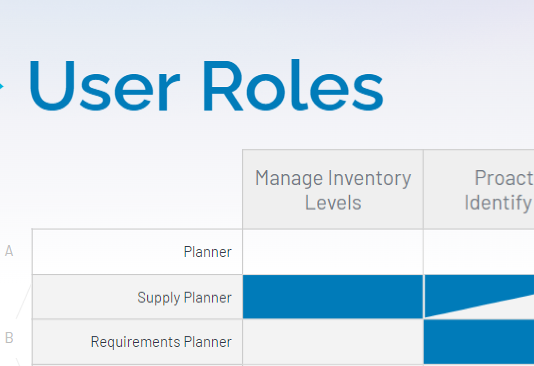534x366 pixels.
Task: Select the empty Planner Proactively Identify cell
Action: [x=479, y=252]
